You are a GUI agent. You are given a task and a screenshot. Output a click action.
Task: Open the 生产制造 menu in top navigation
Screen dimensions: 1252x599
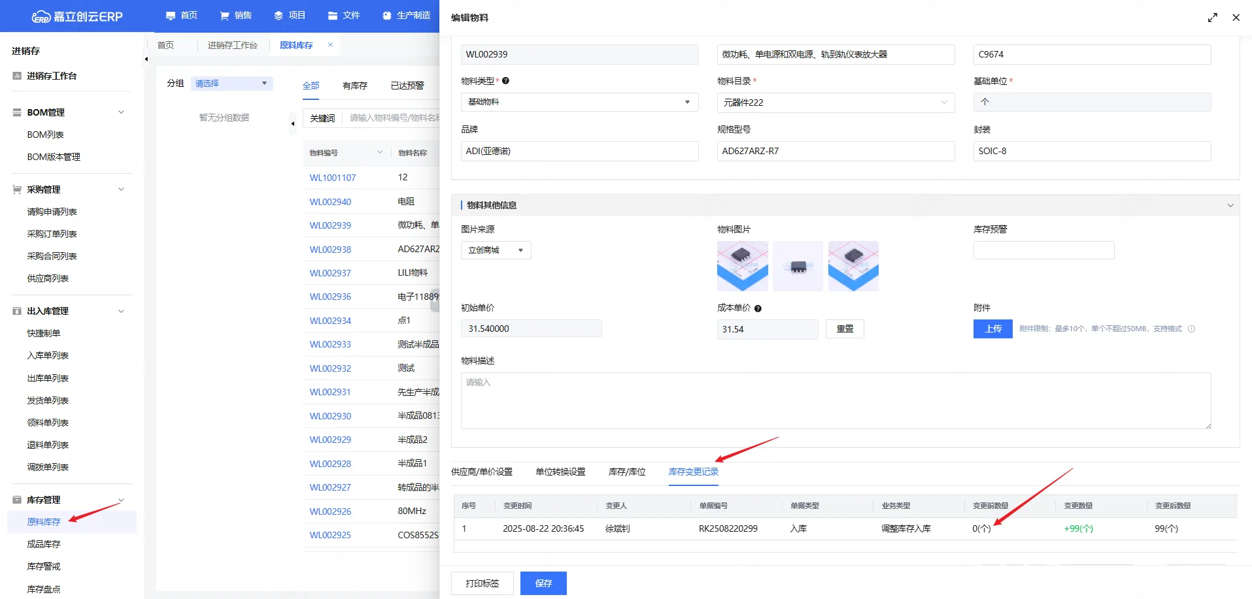pyautogui.click(x=407, y=16)
